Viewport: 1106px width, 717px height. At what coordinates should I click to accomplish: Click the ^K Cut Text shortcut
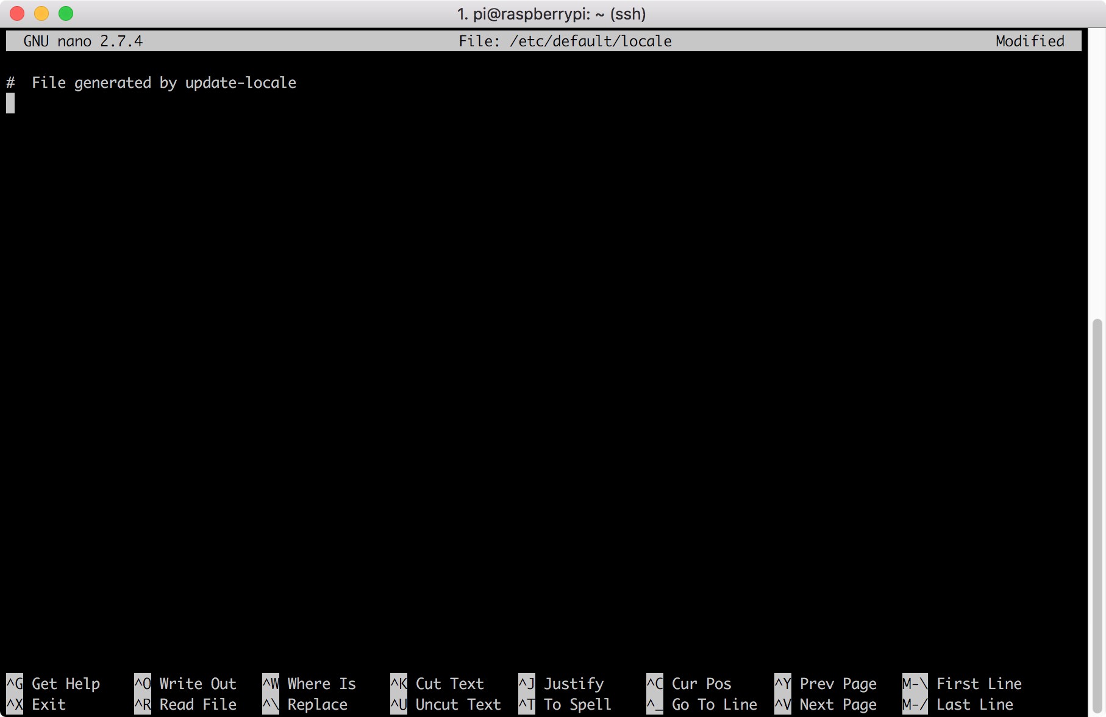tap(437, 683)
